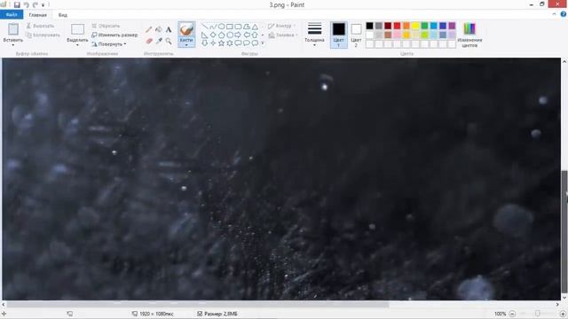Choose the Five-point star shape

click(221, 43)
